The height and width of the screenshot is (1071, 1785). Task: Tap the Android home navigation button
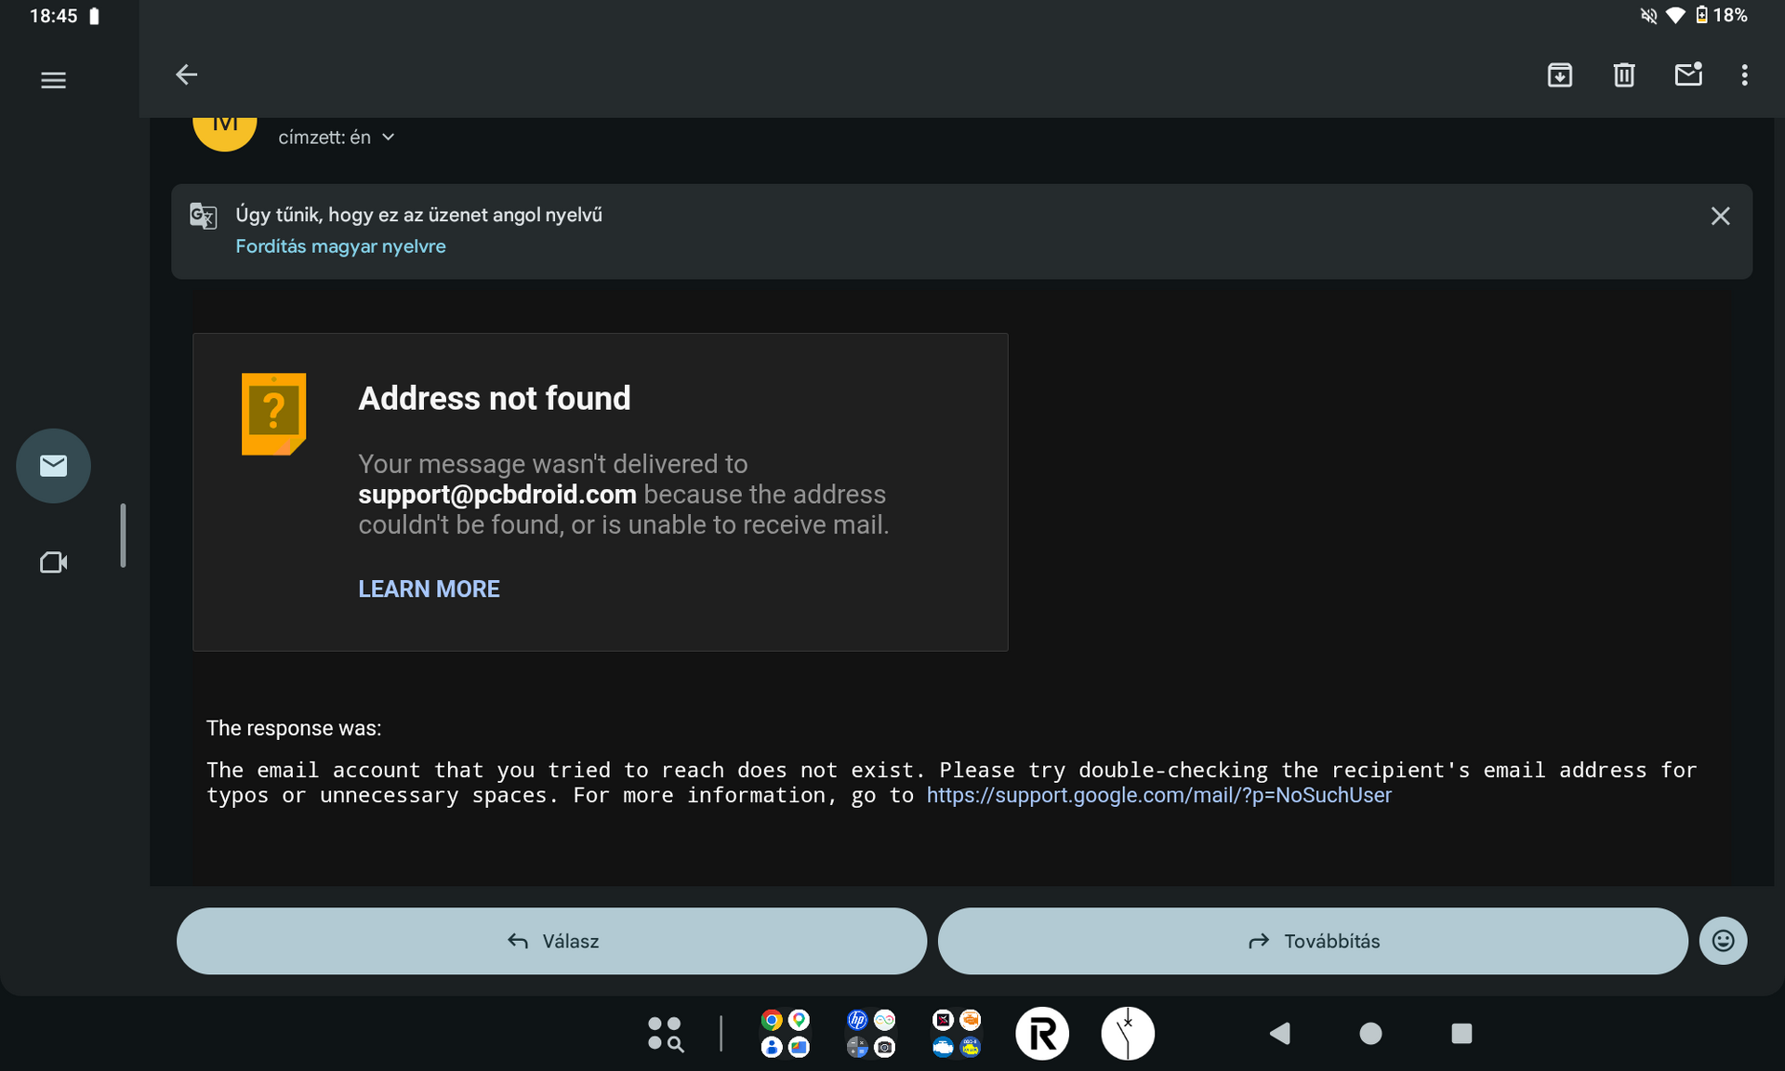tap(1370, 1034)
